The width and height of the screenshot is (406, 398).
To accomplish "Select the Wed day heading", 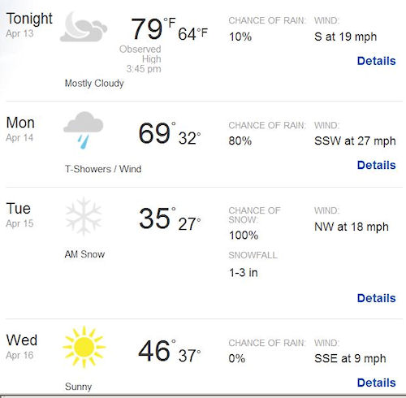I will click(22, 340).
